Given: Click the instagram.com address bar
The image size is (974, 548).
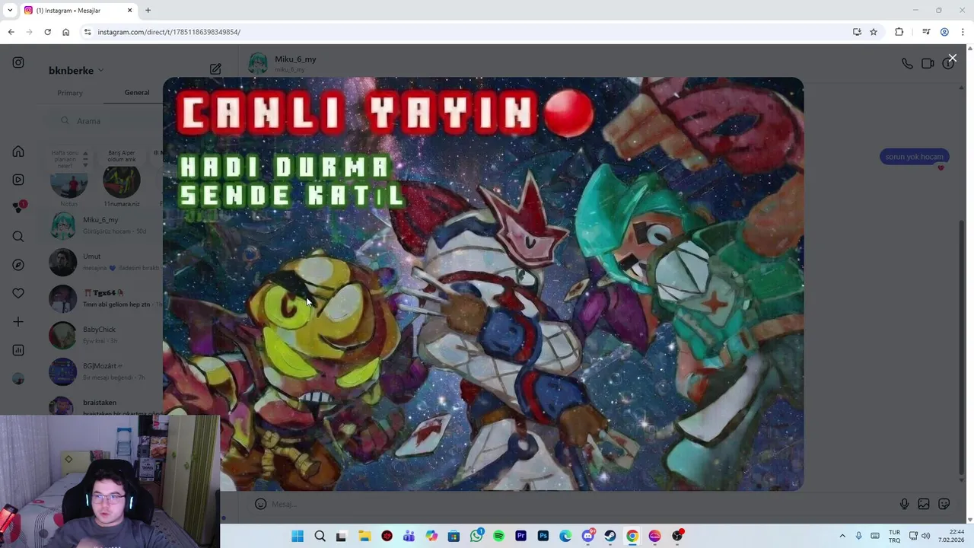Looking at the screenshot, I should (464, 32).
